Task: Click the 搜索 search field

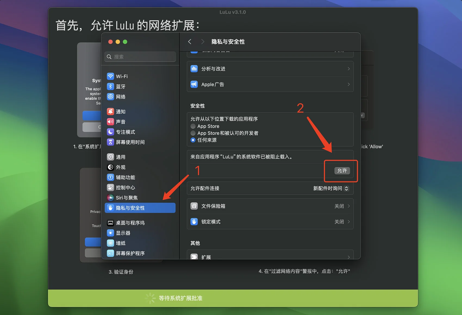Action: (140, 57)
